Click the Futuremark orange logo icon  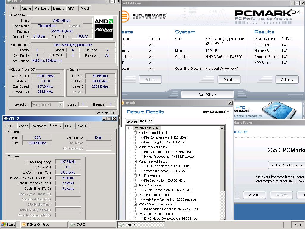coord(125,16)
